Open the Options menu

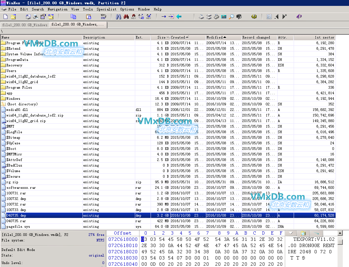pos(127,9)
